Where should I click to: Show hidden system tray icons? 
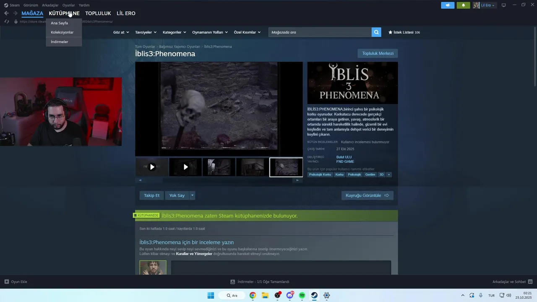pos(463,295)
